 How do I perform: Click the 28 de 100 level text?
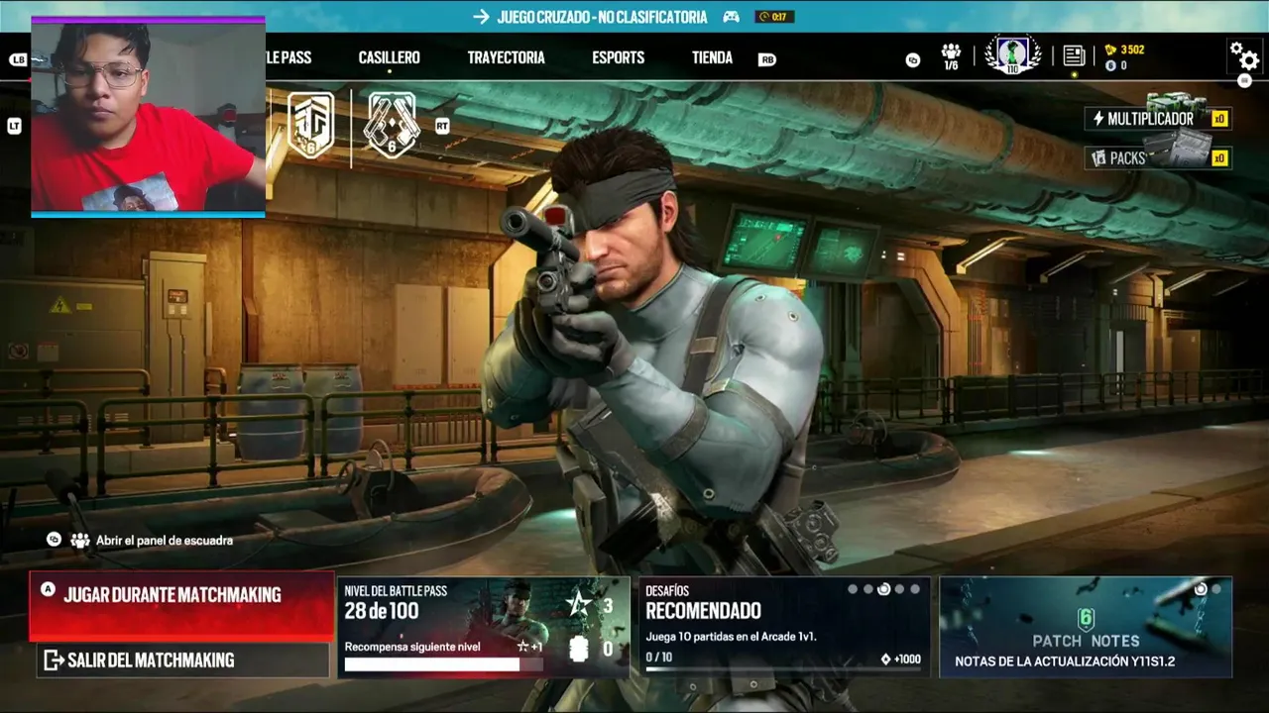(382, 611)
